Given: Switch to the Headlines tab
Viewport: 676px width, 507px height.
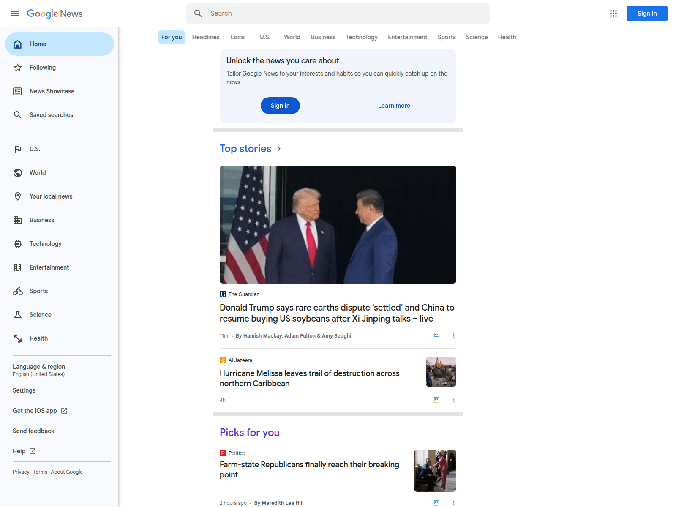Looking at the screenshot, I should tap(206, 37).
